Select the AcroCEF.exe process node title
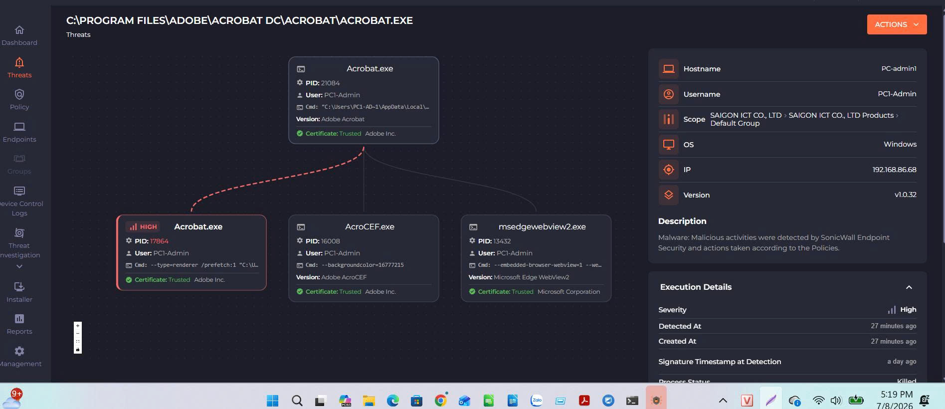This screenshot has height=409, width=945. (x=370, y=226)
